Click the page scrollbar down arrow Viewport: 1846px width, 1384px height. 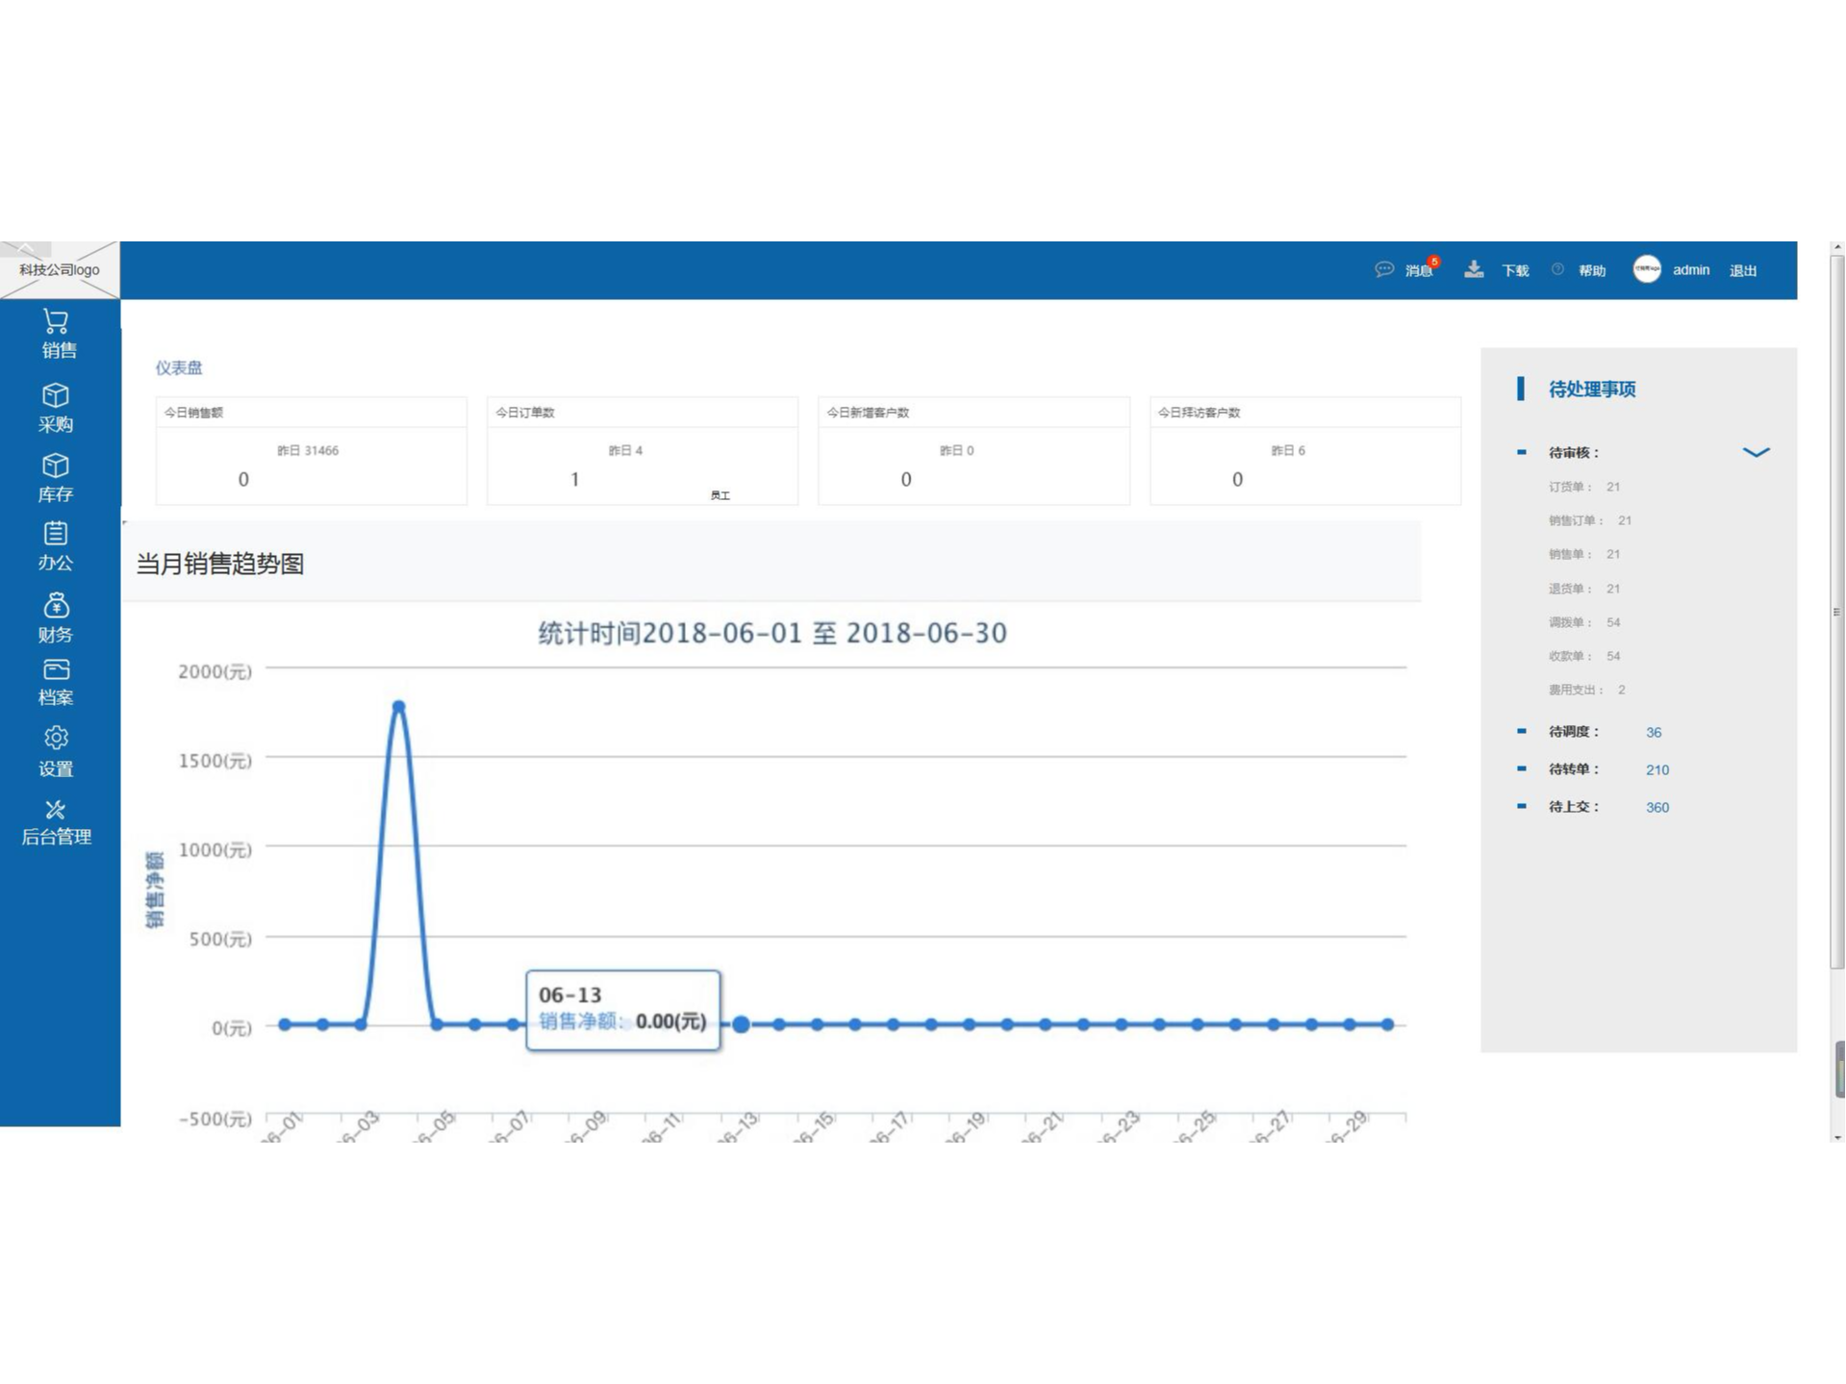[x=1837, y=1136]
